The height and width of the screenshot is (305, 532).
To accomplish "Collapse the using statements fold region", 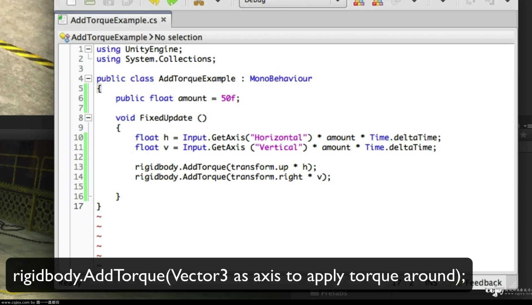I will 88,49.
